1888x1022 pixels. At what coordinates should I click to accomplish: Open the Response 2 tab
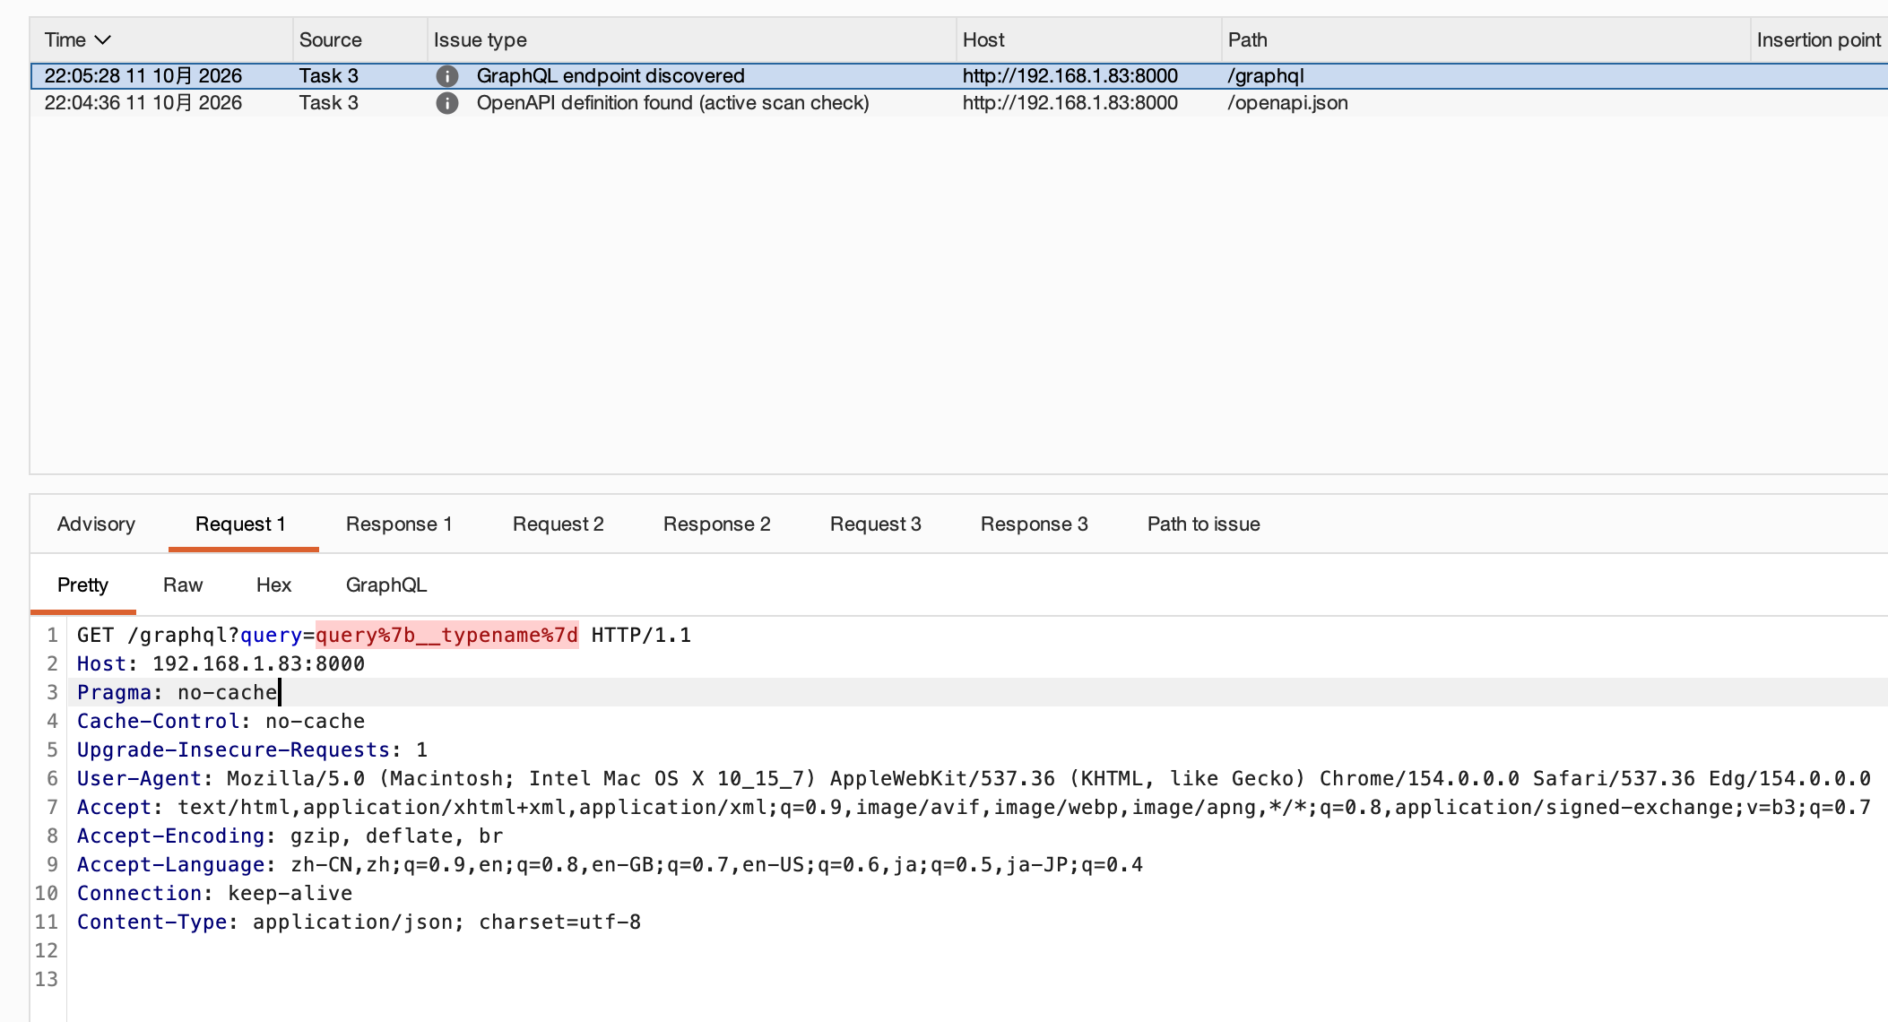(x=717, y=524)
